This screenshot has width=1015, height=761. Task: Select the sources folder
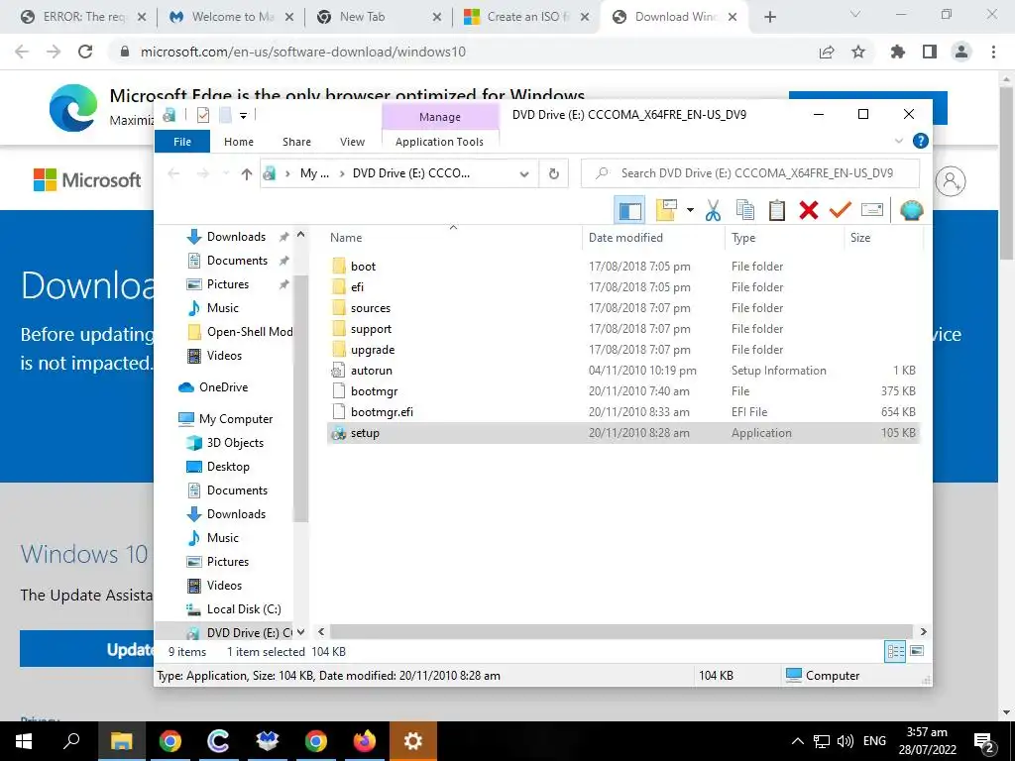click(x=371, y=308)
